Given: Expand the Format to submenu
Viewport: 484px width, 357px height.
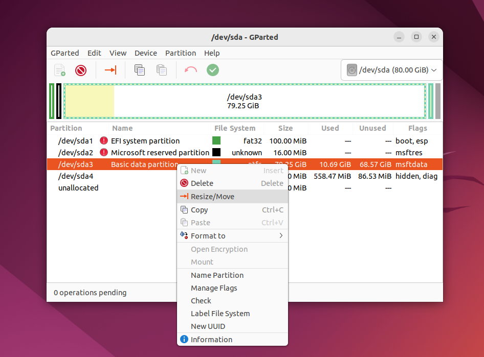Looking at the screenshot, I should pos(232,236).
